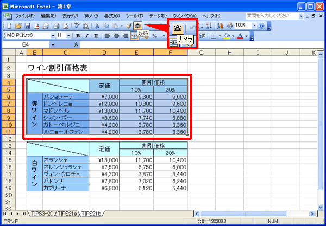Expand the Name Box dropdown arrow
The image size is (326, 226).
[x=53, y=44]
